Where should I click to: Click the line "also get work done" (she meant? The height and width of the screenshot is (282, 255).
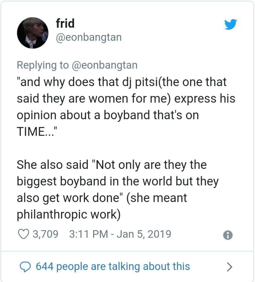(x=102, y=198)
